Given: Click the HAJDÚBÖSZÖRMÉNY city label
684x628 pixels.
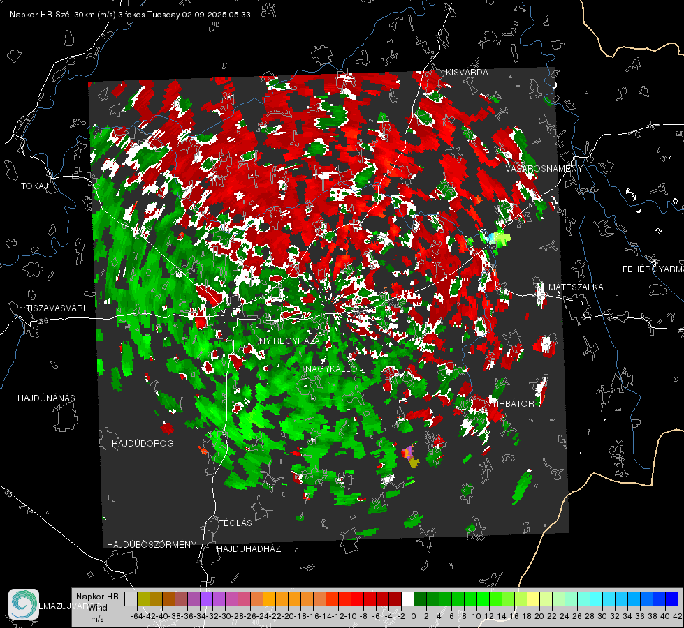Looking at the screenshot, I should point(152,545).
